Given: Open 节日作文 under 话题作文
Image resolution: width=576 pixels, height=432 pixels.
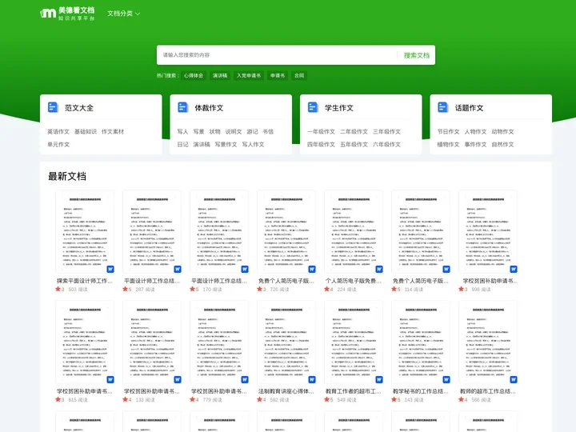Looking at the screenshot, I should 448,131.
